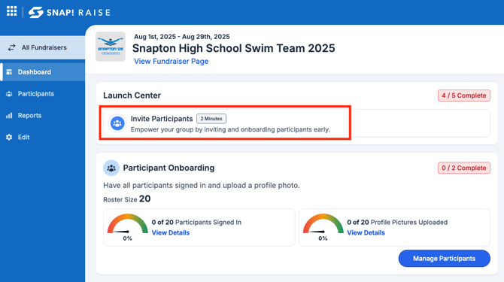View Details for Profile Pictures Uploaded
Image resolution: width=504 pixels, height=282 pixels.
click(366, 232)
